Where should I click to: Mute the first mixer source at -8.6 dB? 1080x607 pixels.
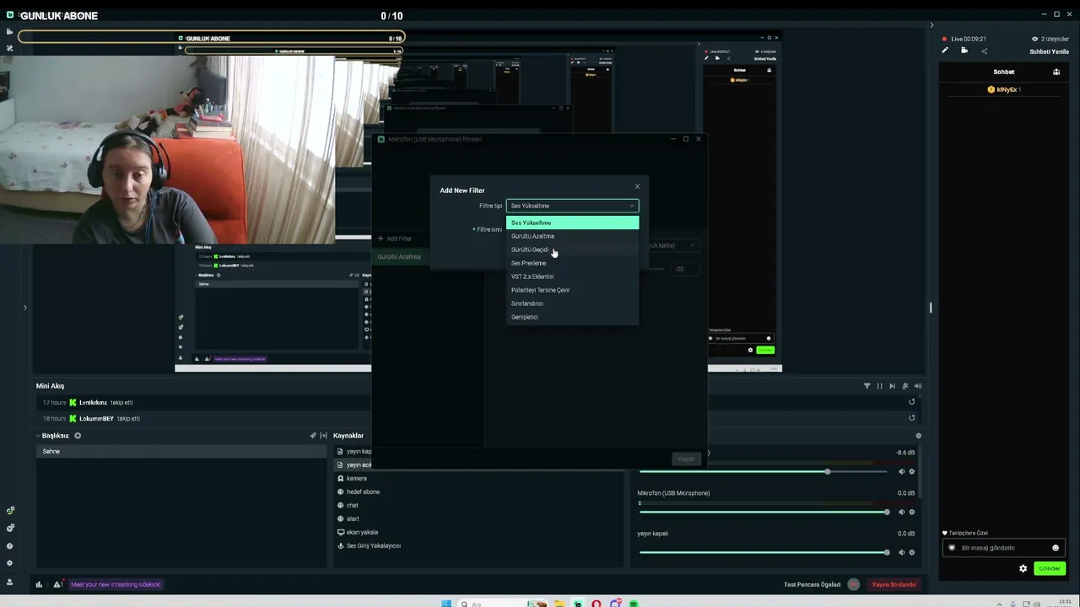pyautogui.click(x=901, y=471)
